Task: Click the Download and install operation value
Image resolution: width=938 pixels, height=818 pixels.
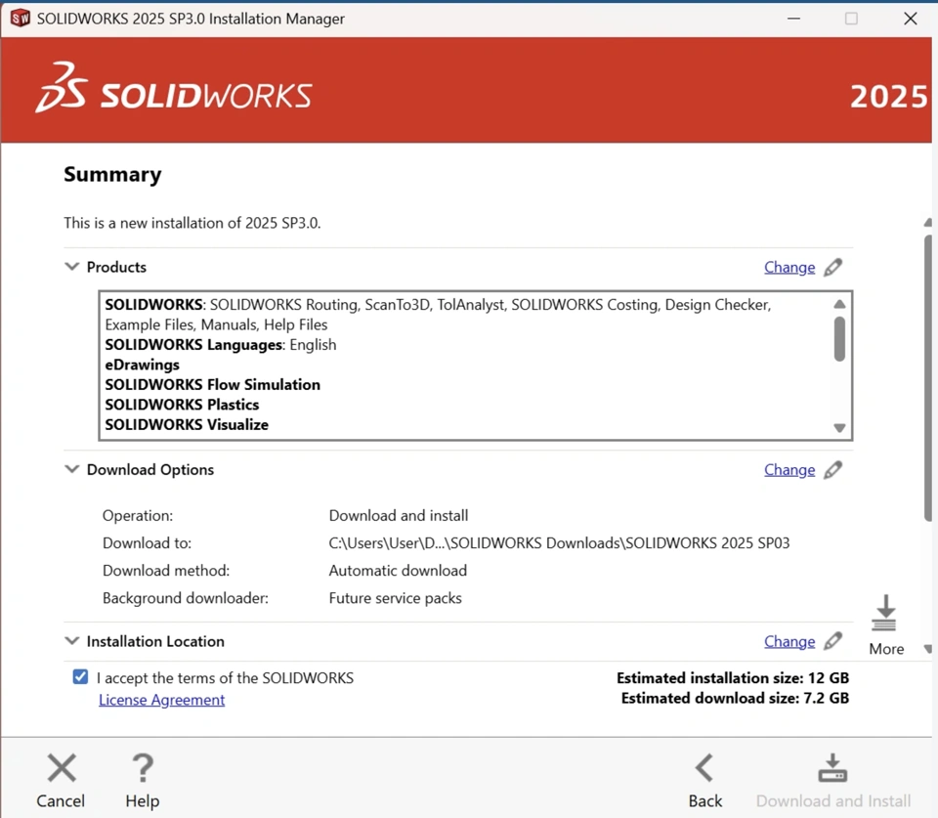Action: 399,515
